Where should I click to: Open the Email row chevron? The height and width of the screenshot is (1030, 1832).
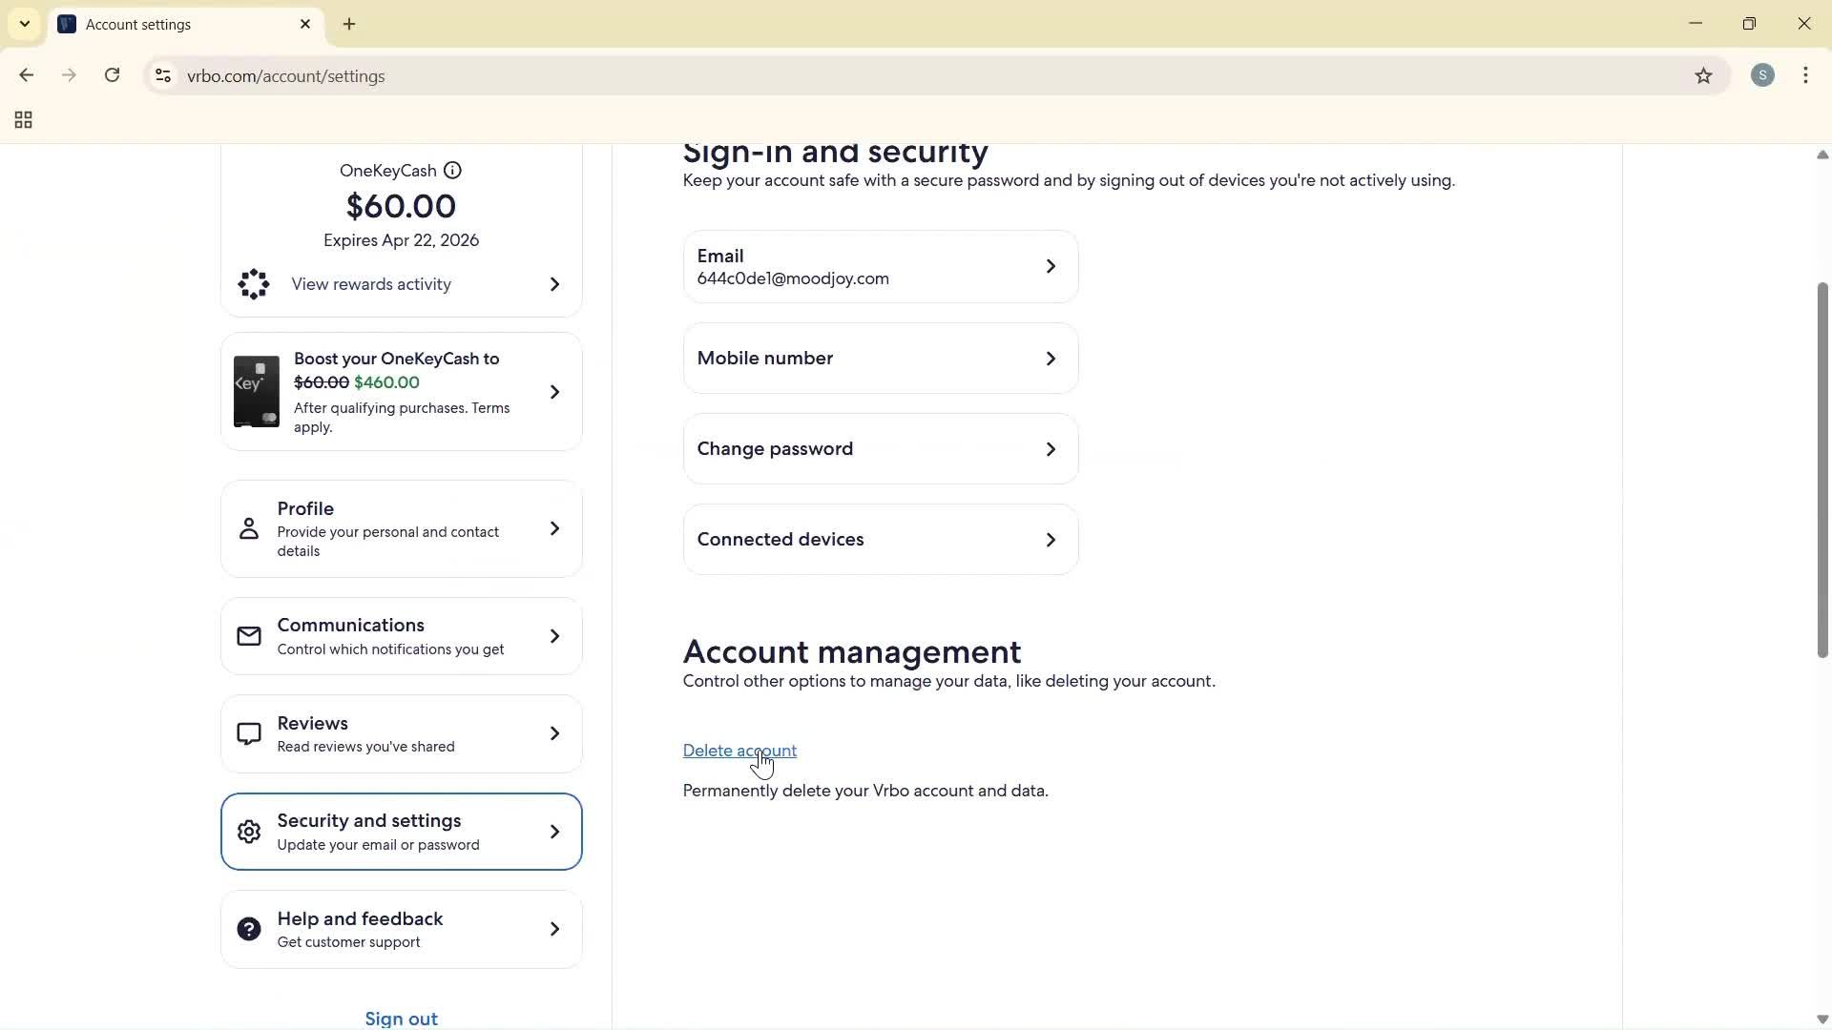coord(1051,267)
